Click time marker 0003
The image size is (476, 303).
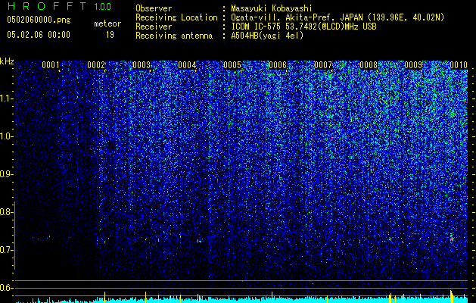click(142, 65)
